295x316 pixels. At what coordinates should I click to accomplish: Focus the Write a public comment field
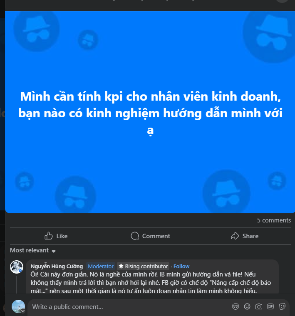point(129,307)
